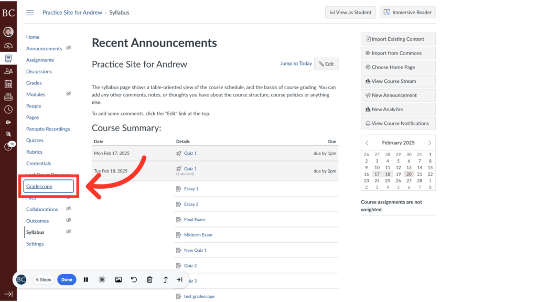
Task: Undo the last recorded step
Action: (134, 279)
